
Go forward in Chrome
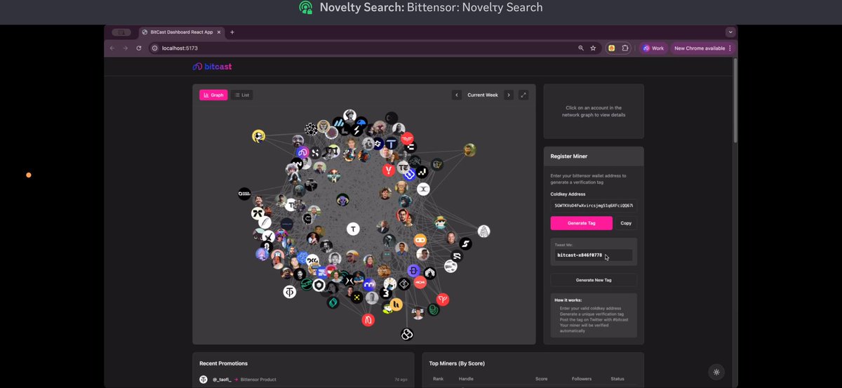click(x=126, y=48)
